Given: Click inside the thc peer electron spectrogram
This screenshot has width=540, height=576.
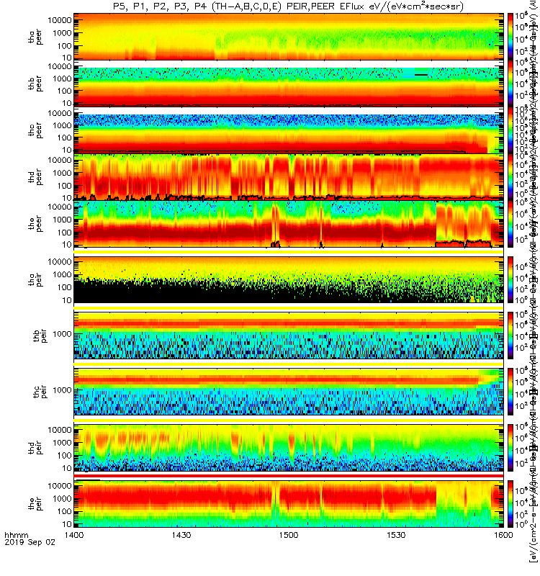Looking at the screenshot, I should click(289, 130).
